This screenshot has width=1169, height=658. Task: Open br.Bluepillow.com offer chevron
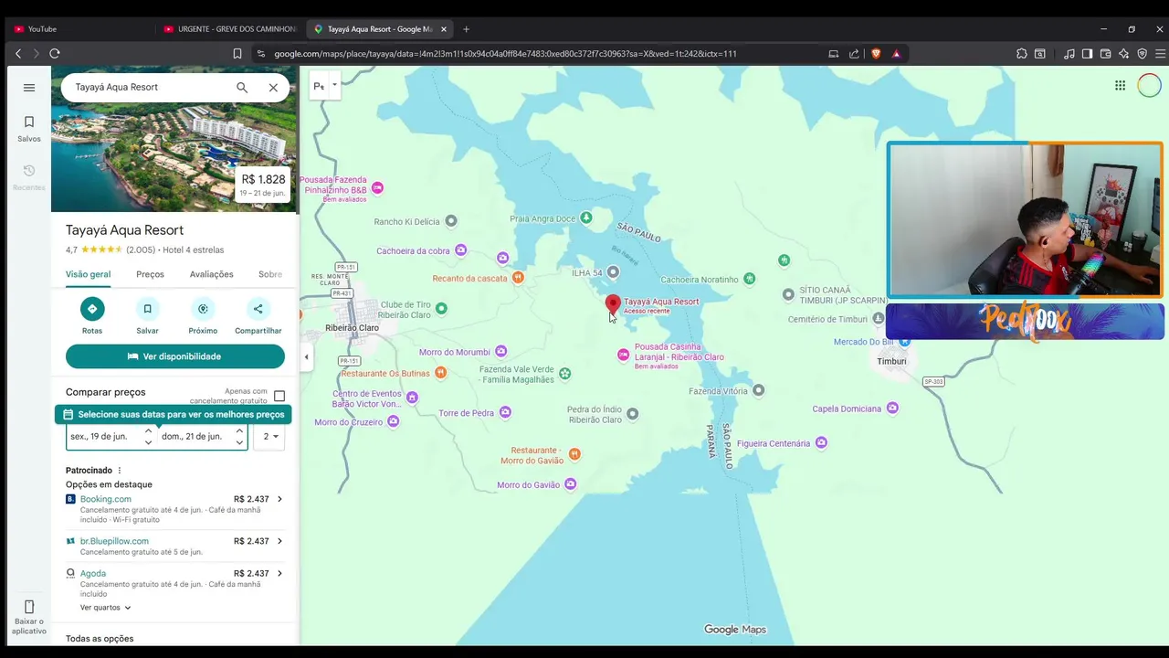pos(279,541)
